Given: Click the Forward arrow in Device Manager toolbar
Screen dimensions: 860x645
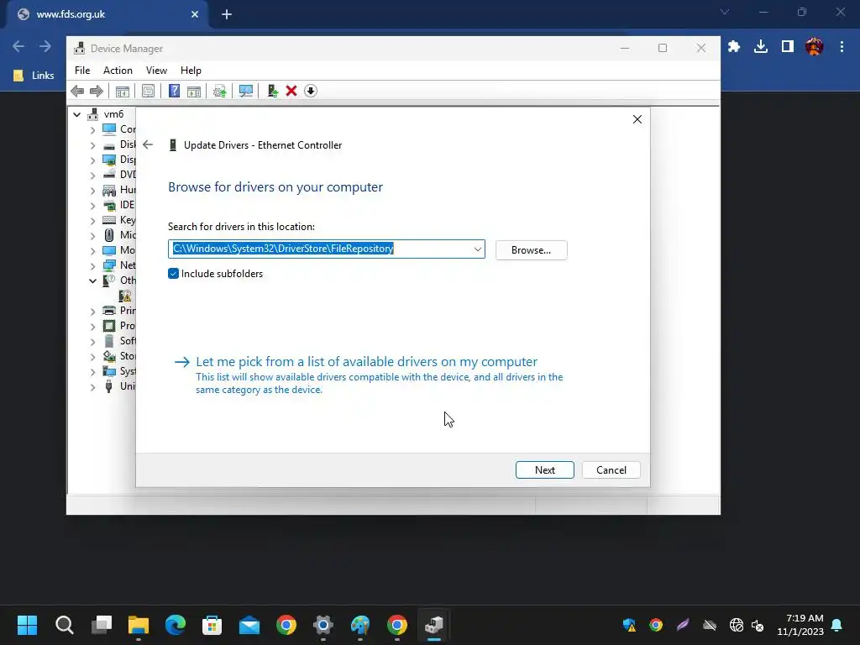Looking at the screenshot, I should coord(96,91).
